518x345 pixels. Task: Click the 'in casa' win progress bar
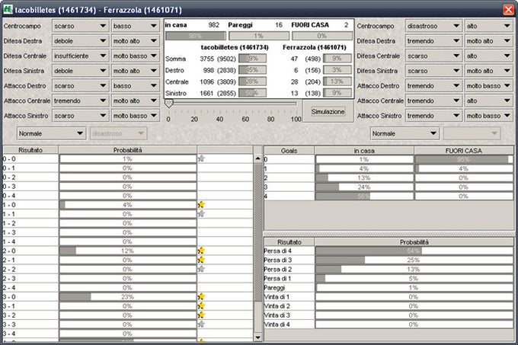[196, 36]
